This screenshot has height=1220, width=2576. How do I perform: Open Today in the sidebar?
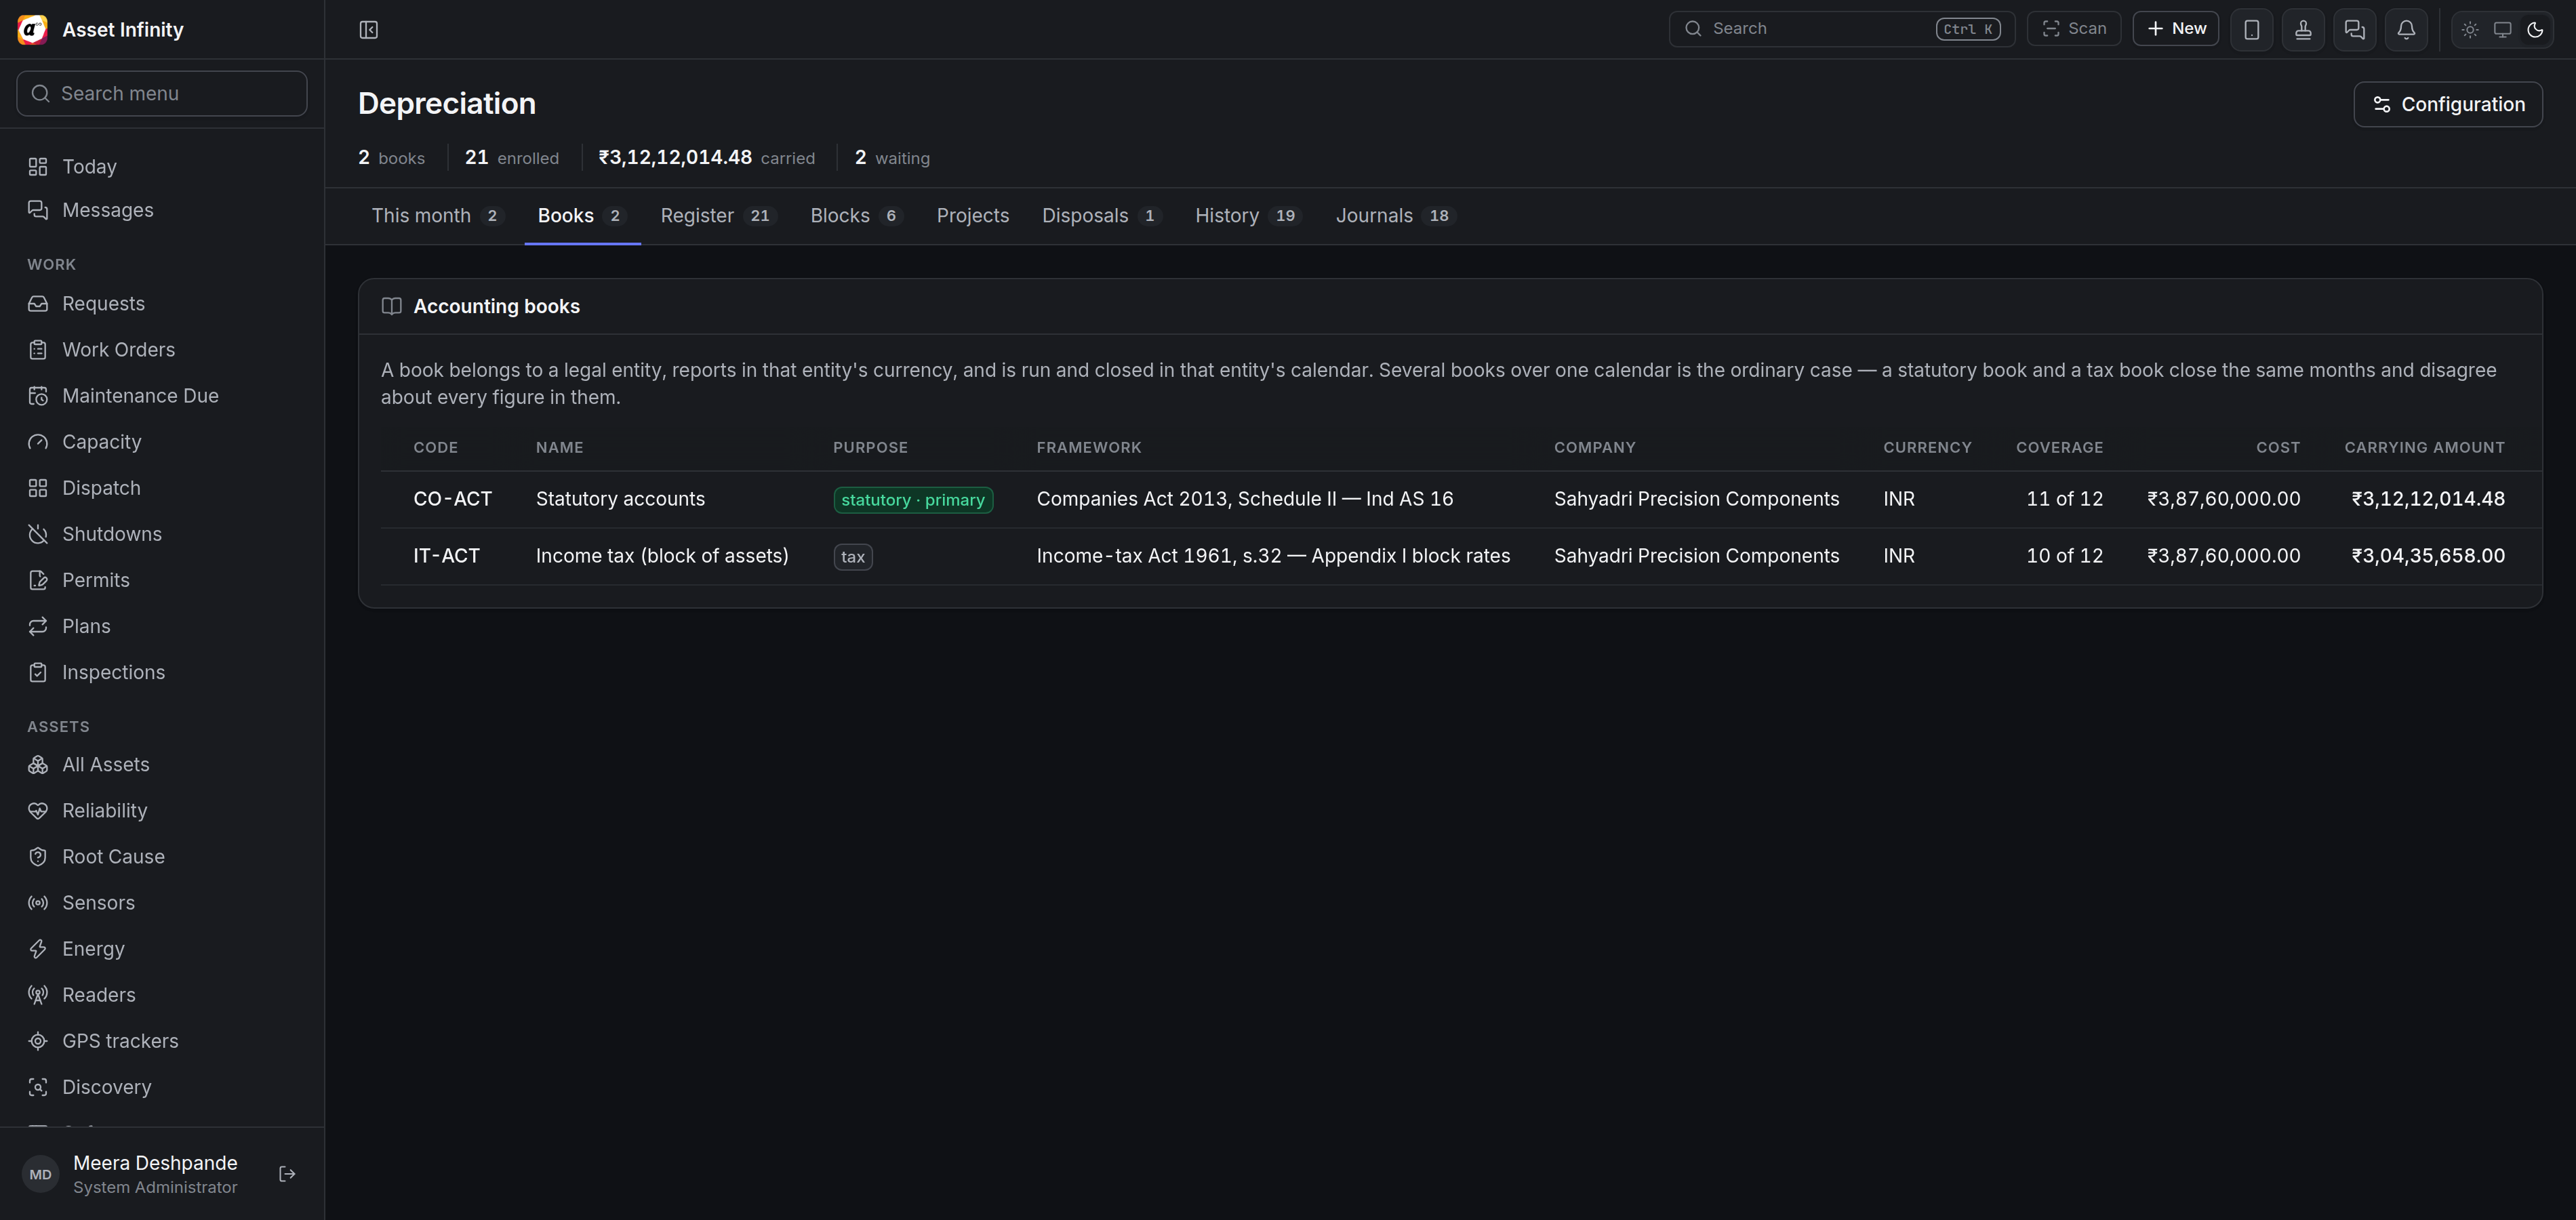[162, 167]
